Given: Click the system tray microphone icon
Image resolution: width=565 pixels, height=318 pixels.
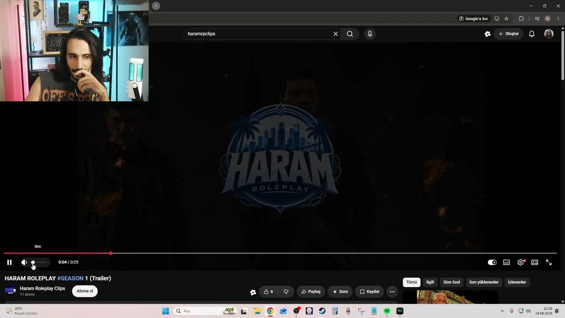Looking at the screenshot, I should click(512, 311).
